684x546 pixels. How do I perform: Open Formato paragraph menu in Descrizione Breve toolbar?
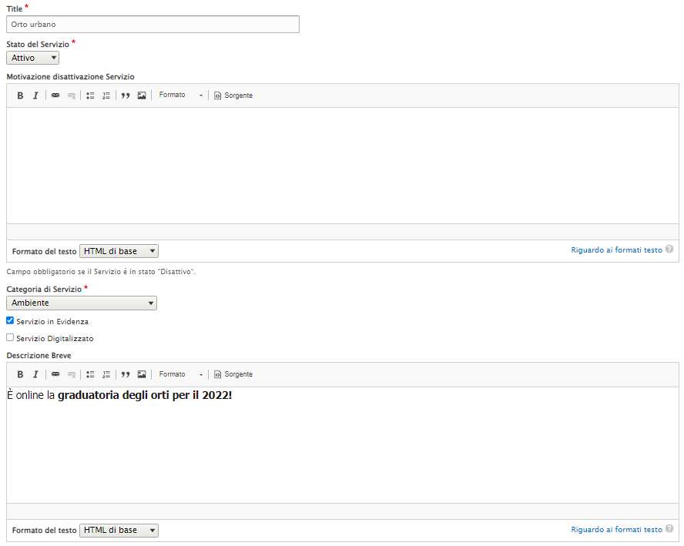pyautogui.click(x=180, y=374)
